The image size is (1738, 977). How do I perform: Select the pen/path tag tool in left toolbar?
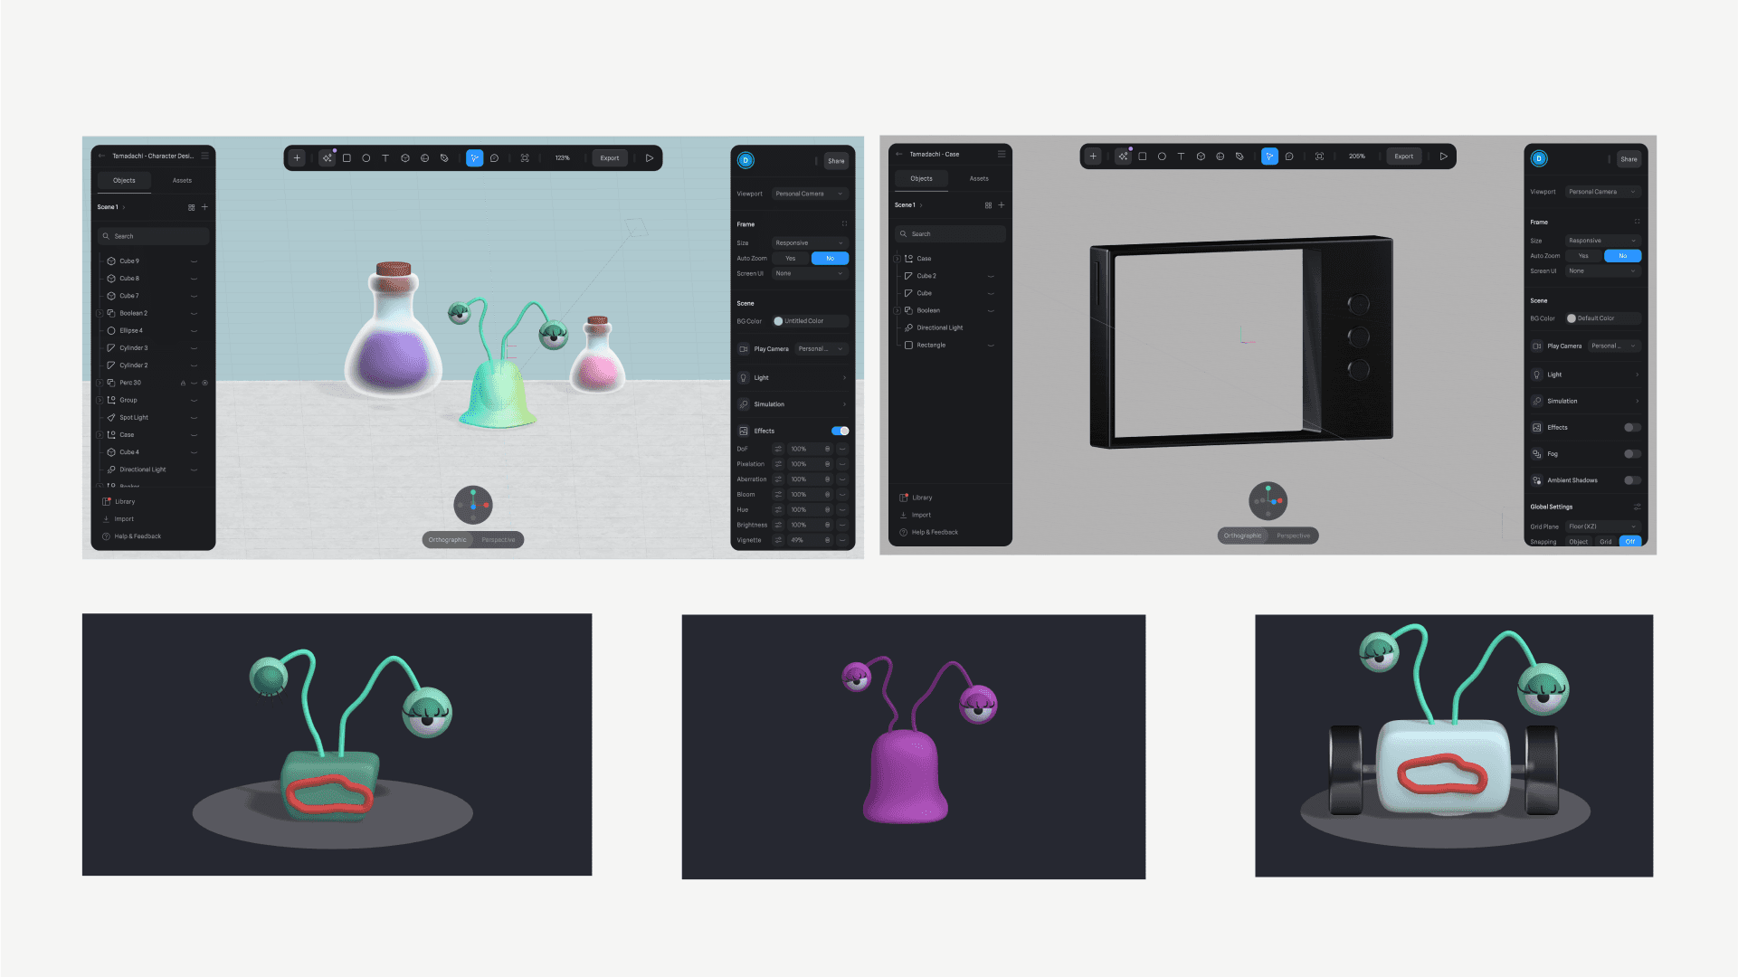pyautogui.click(x=444, y=158)
